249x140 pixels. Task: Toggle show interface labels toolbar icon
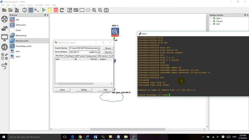(x=31, y=10)
